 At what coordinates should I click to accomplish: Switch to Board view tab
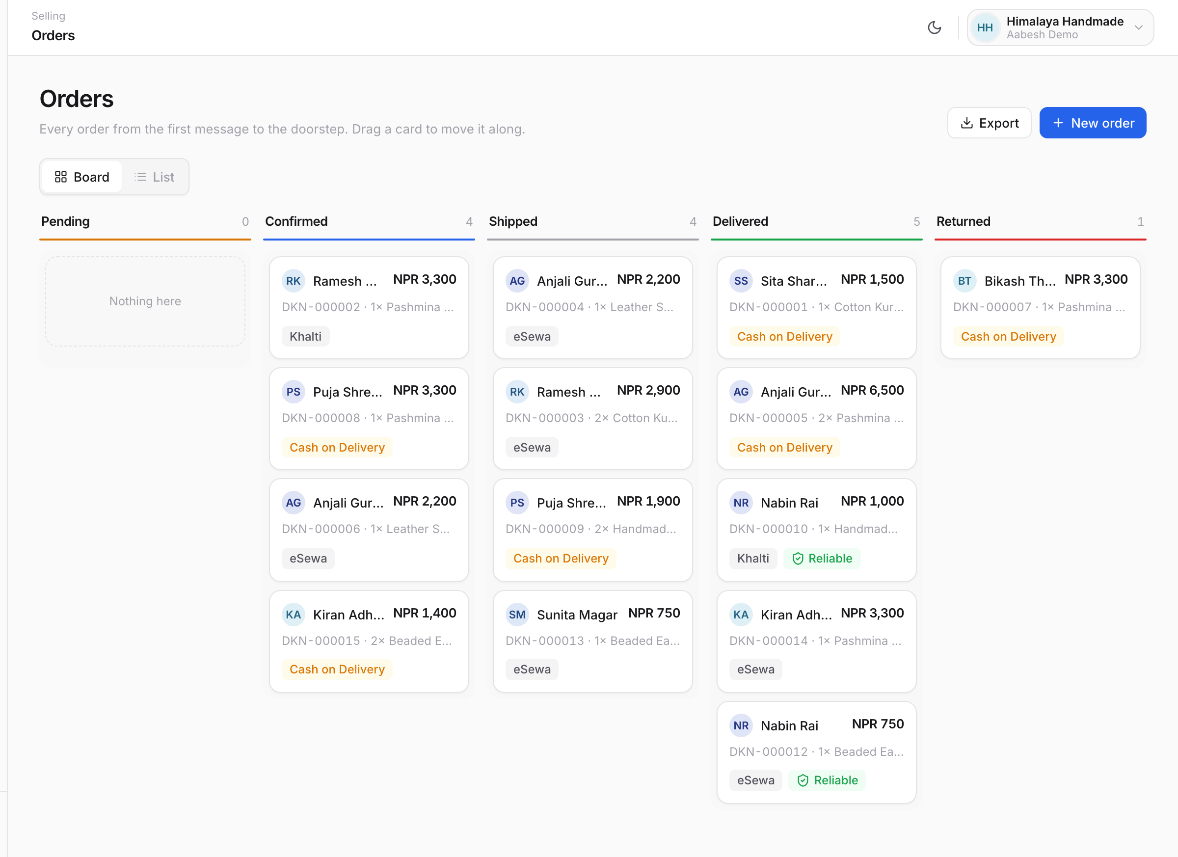click(82, 177)
